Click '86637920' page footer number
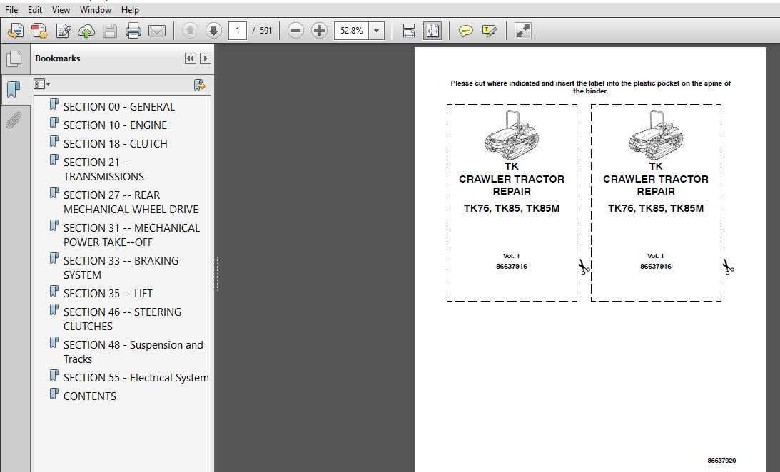 point(721,461)
